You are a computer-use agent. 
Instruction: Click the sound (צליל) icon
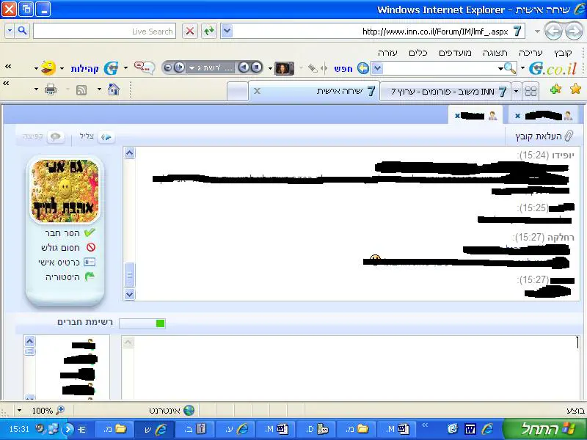(x=106, y=137)
